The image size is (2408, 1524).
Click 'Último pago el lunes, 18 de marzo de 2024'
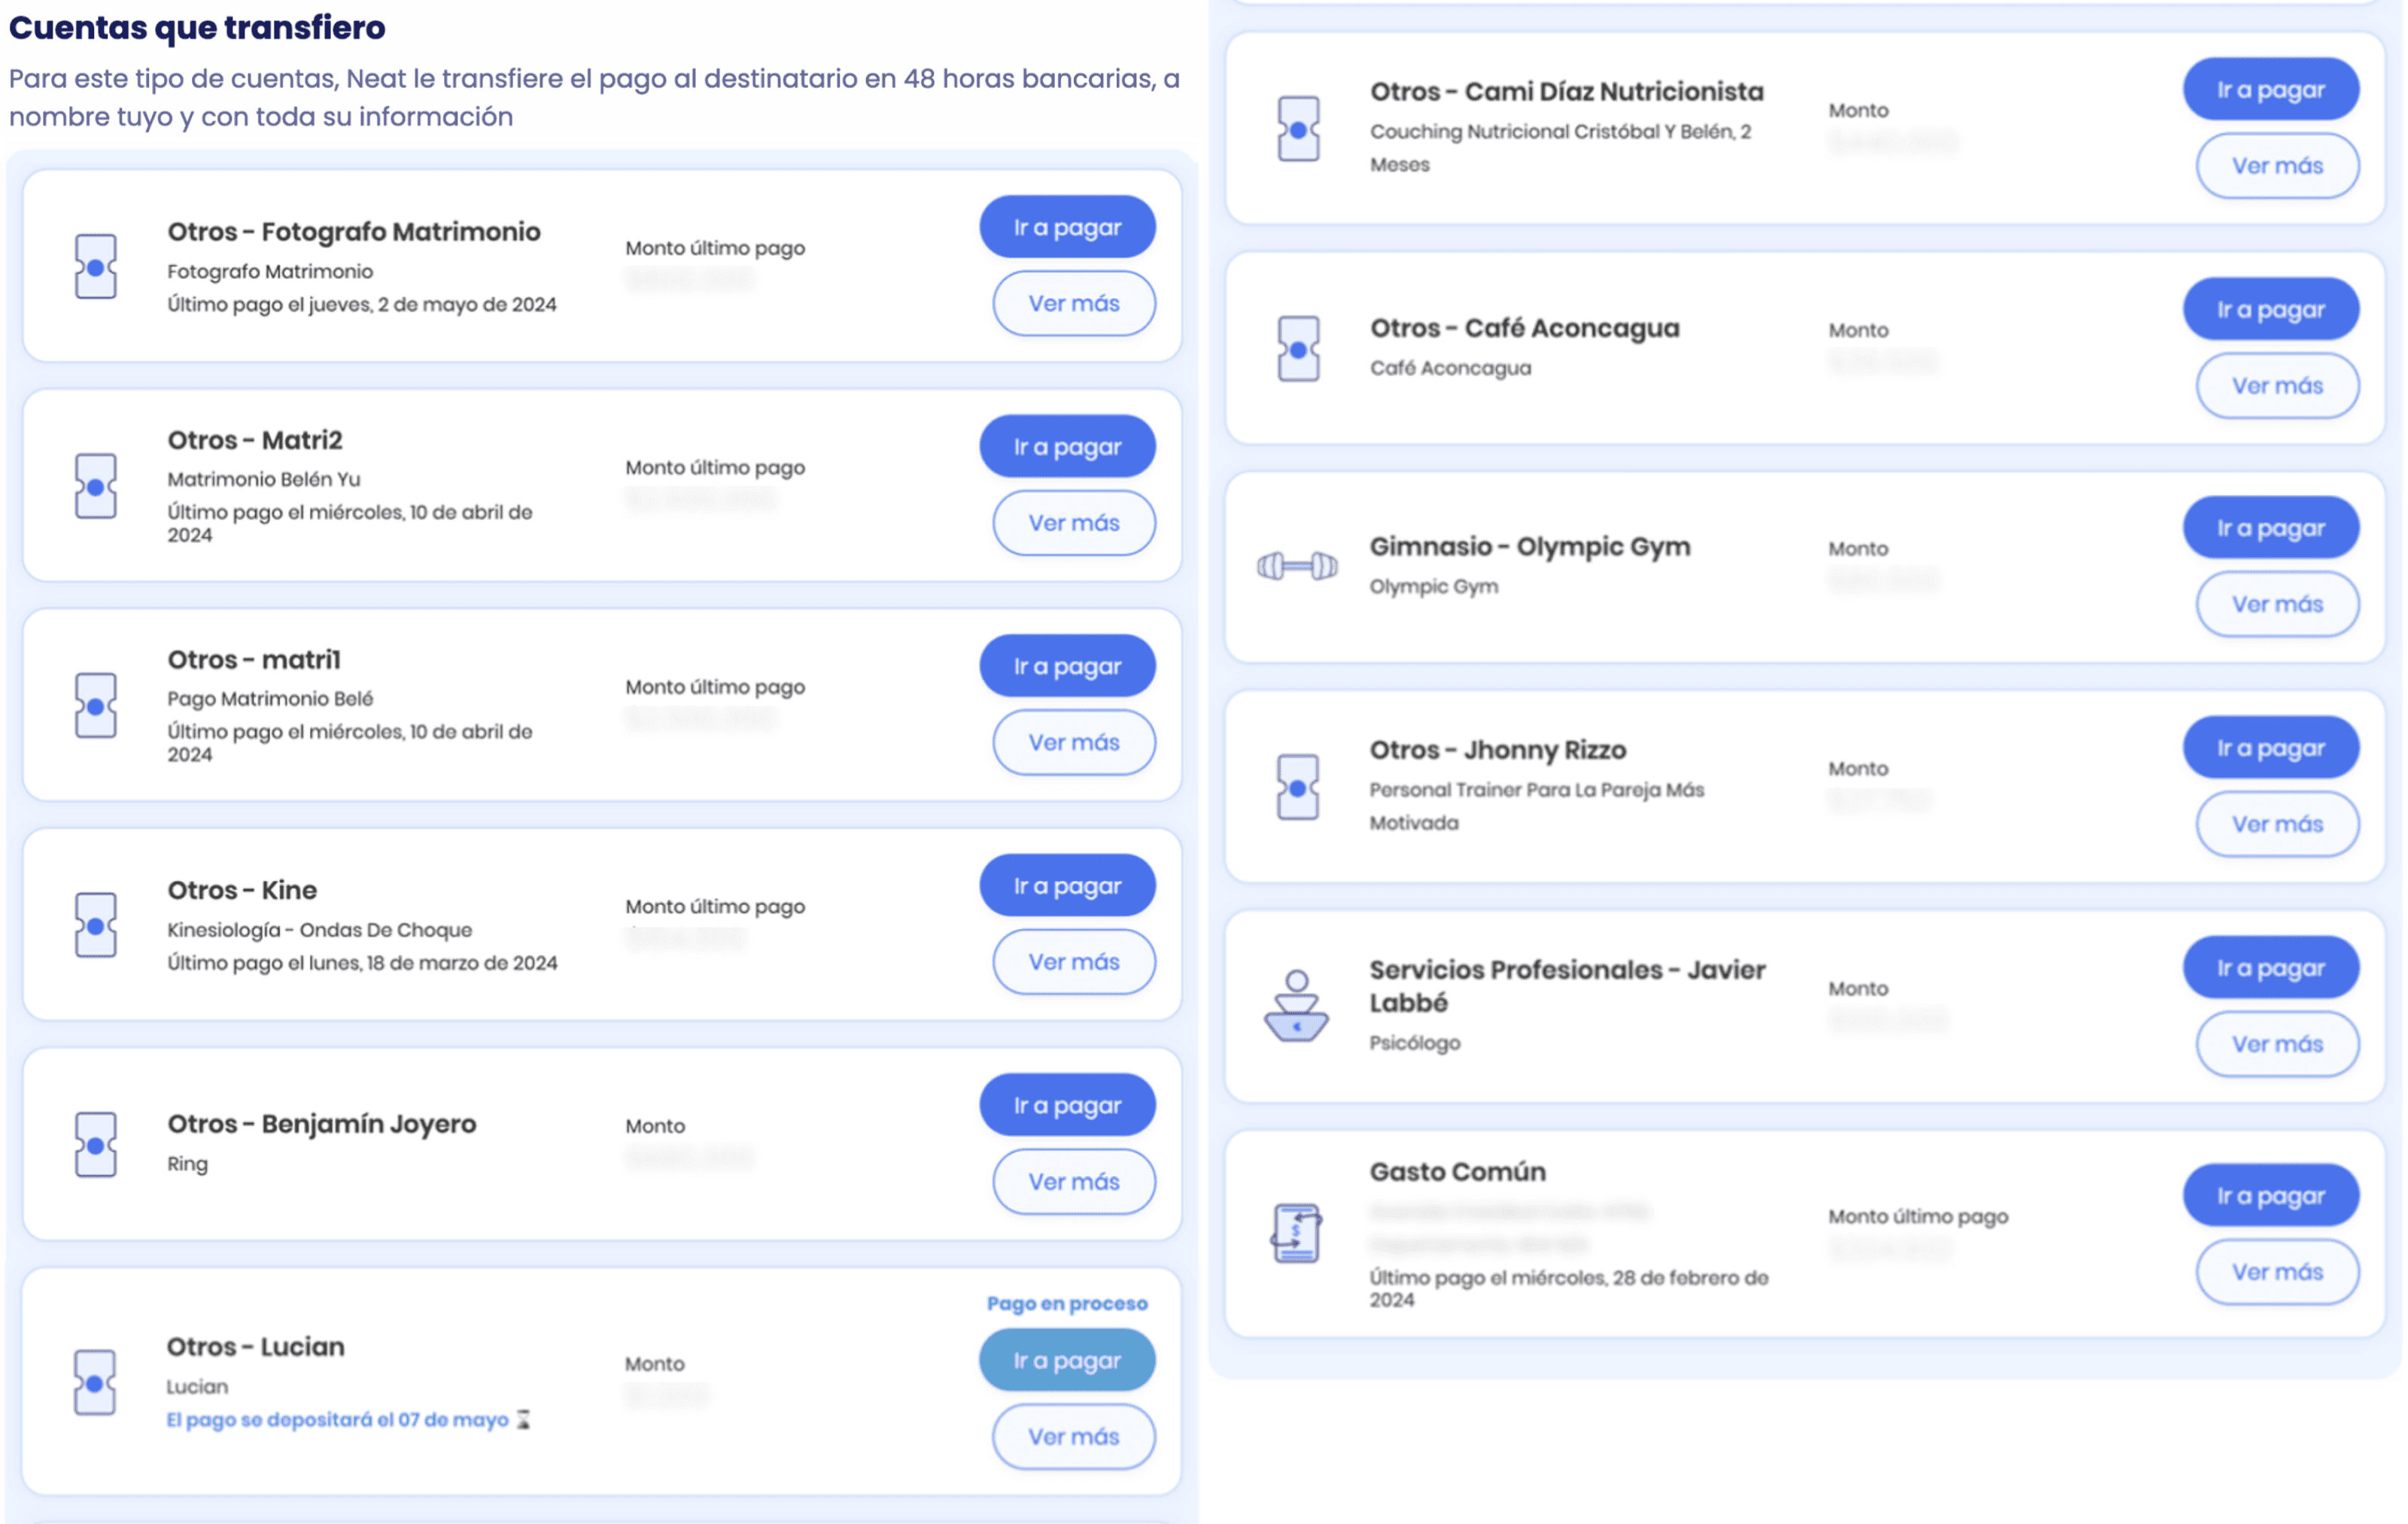(x=362, y=962)
